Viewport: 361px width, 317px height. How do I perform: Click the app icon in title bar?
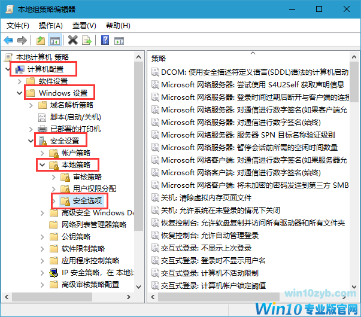[x=10, y=9]
